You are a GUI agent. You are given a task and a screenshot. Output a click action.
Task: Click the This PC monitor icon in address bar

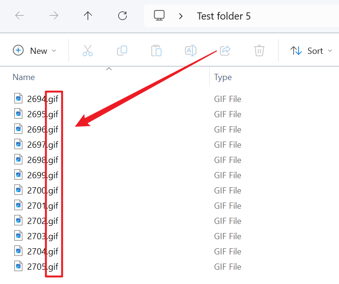pos(159,16)
